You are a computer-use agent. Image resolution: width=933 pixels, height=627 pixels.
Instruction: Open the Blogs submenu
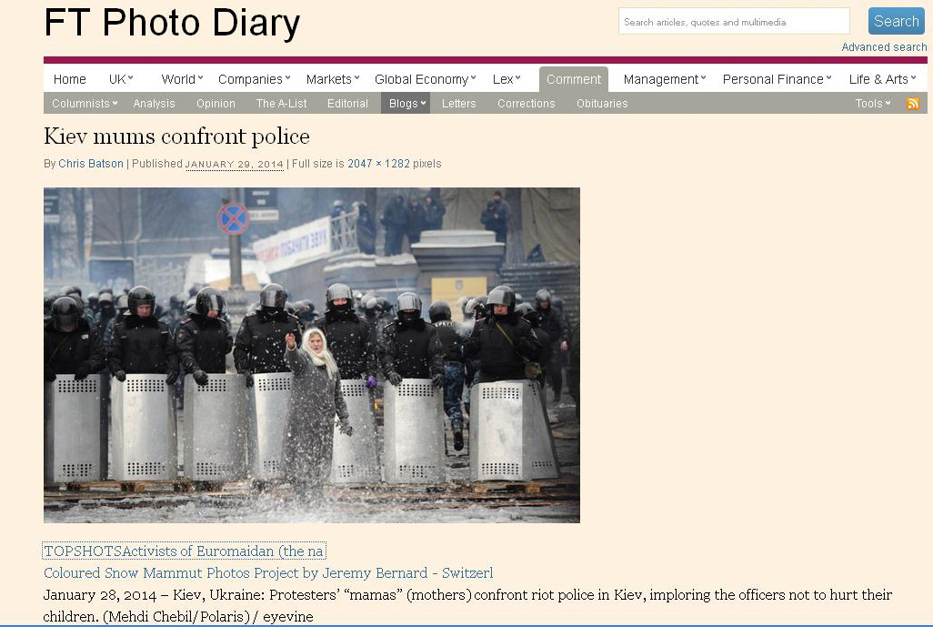406,104
